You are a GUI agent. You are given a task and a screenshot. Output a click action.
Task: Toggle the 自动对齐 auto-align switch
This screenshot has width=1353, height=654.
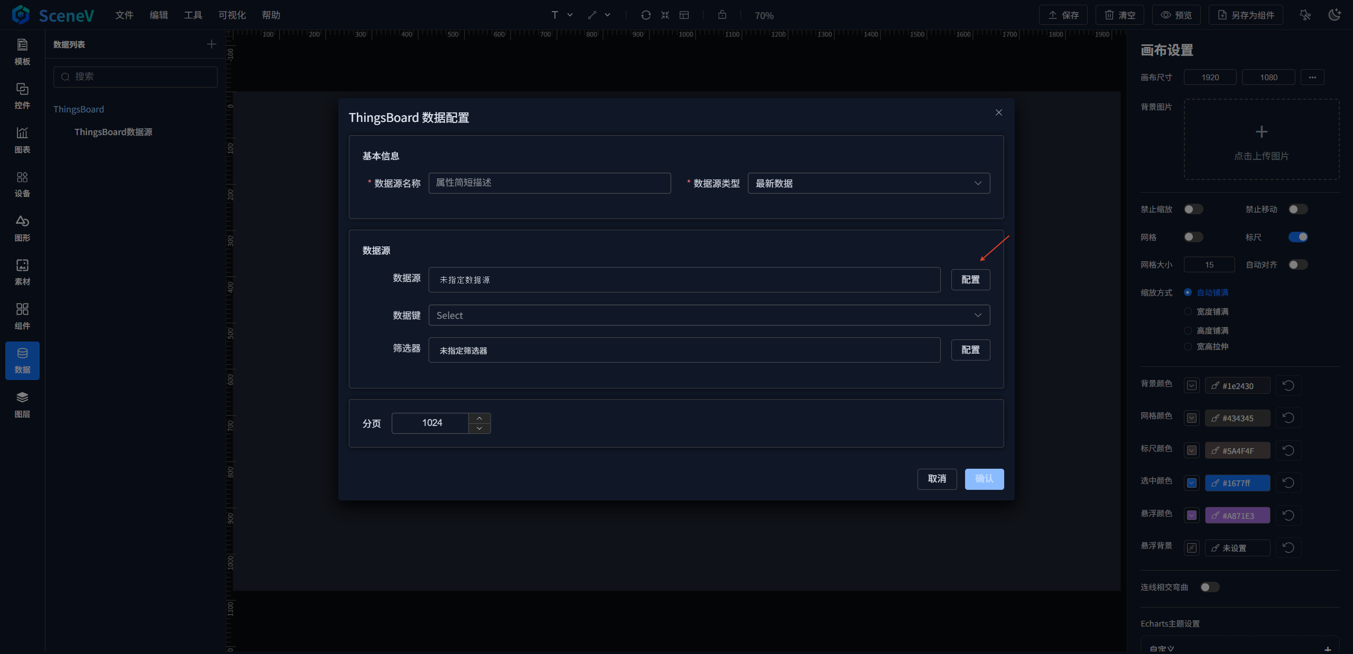[x=1298, y=265]
